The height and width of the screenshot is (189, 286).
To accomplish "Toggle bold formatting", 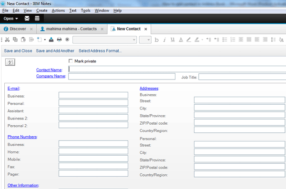I will coord(156,40).
